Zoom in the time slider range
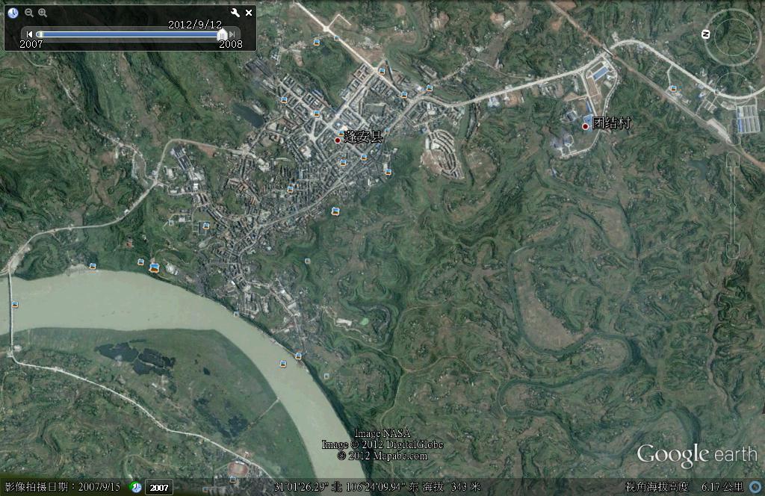The height and width of the screenshot is (496, 765). (43, 13)
